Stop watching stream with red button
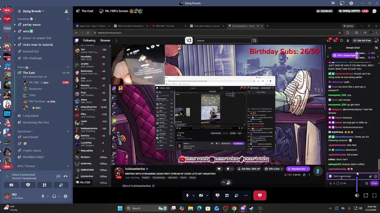The image size is (380, 213). pos(260,195)
